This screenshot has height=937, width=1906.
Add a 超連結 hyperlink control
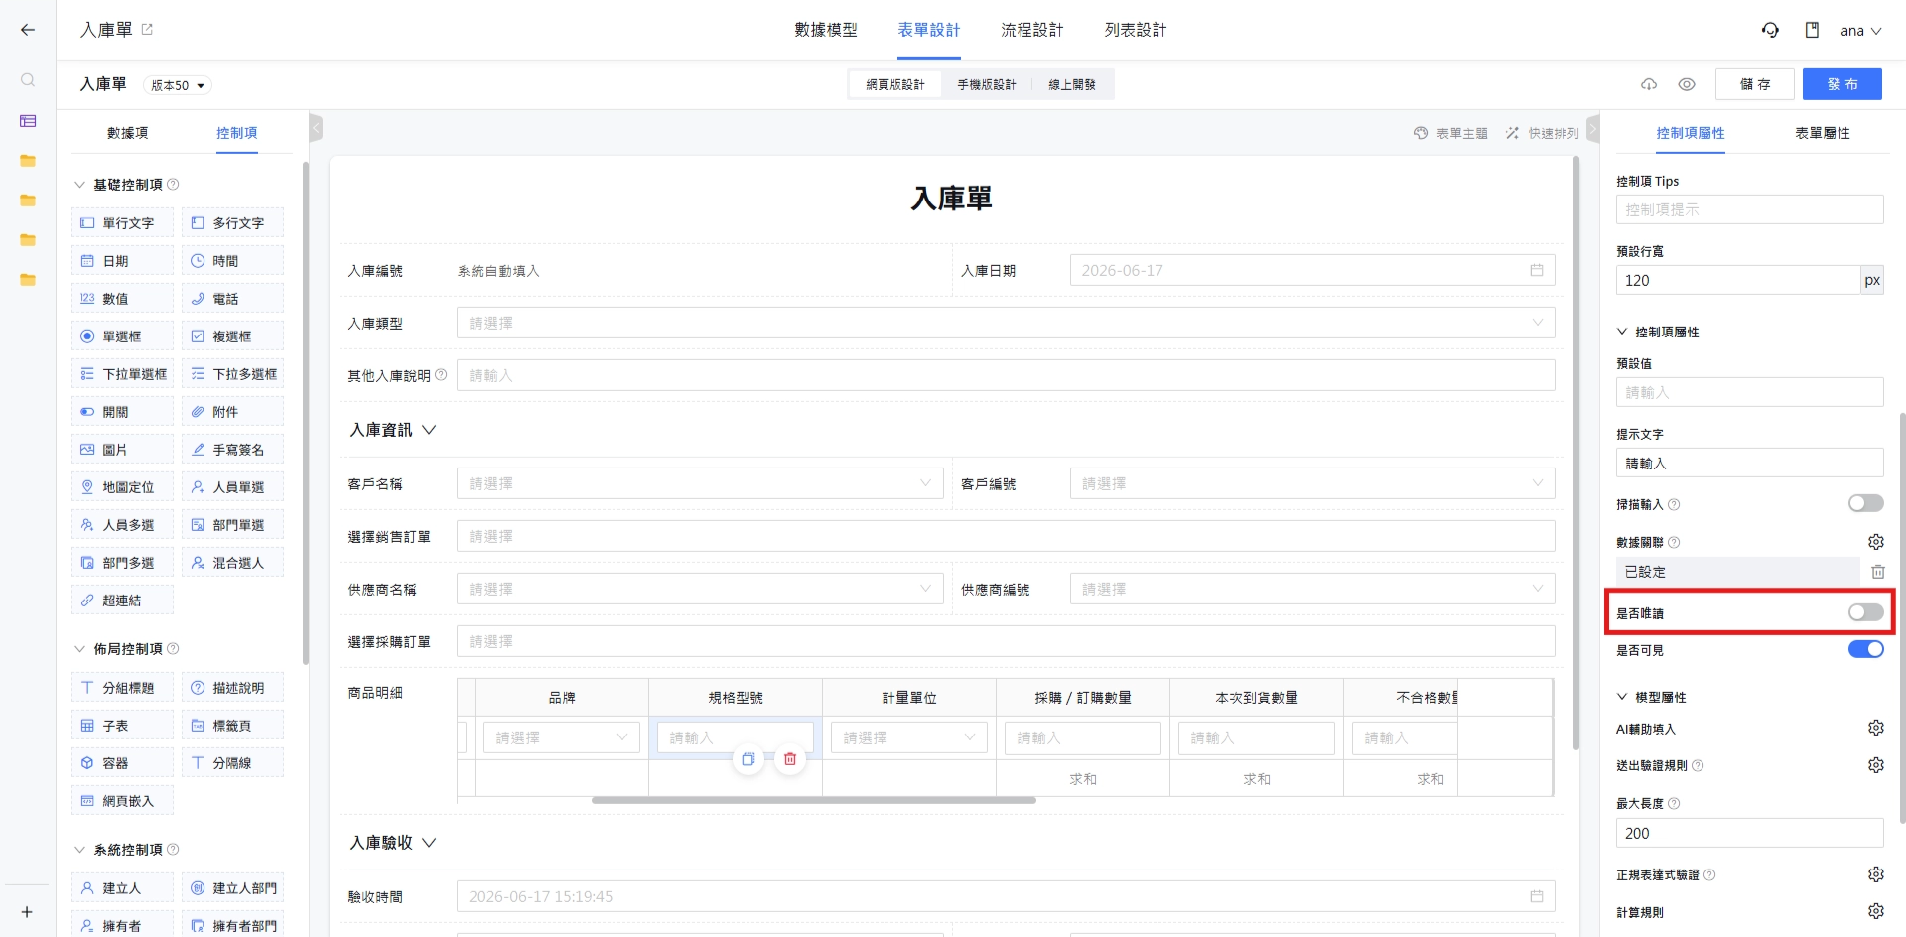click(122, 601)
